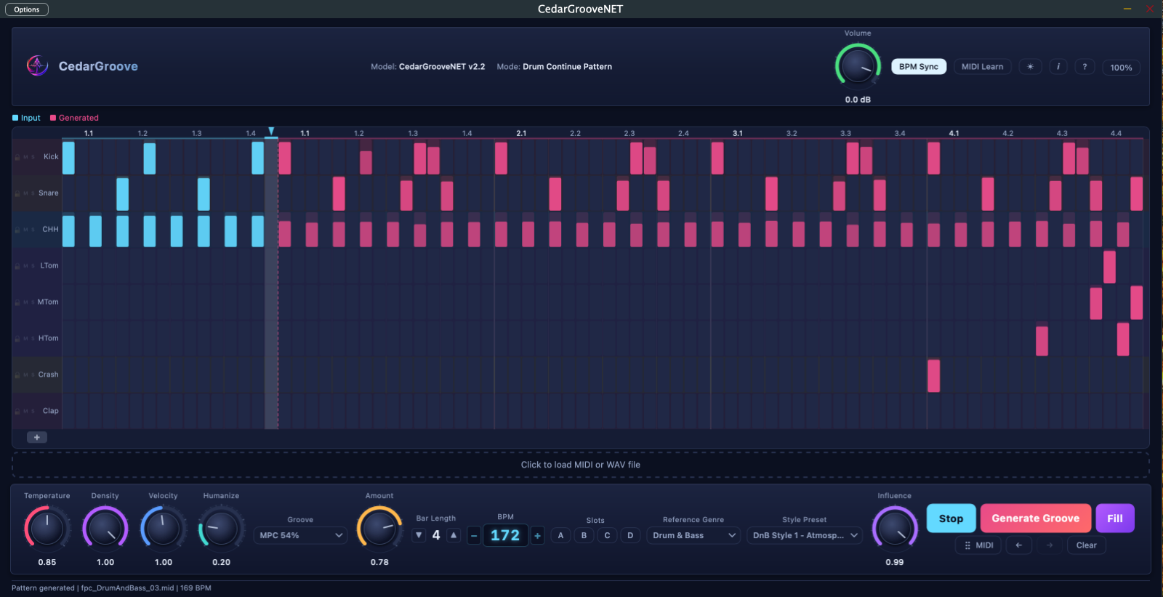Decrease Bar Length with down arrow
This screenshot has width=1163, height=597.
[419, 535]
